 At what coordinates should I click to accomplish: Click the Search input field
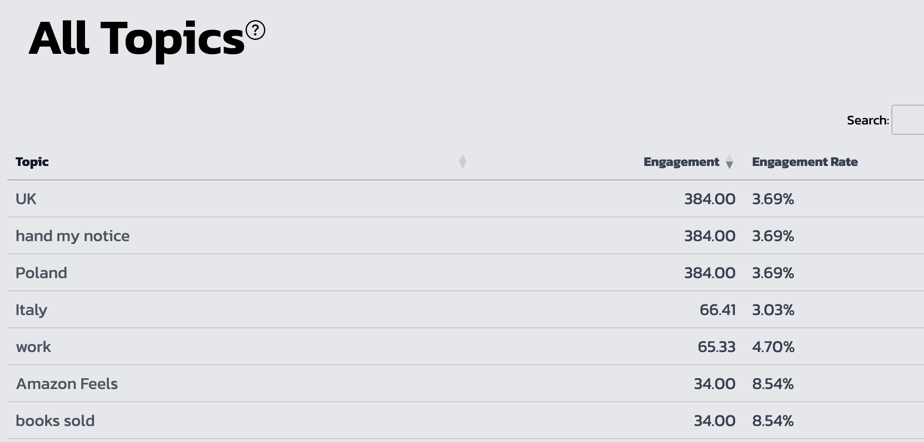[x=908, y=120]
